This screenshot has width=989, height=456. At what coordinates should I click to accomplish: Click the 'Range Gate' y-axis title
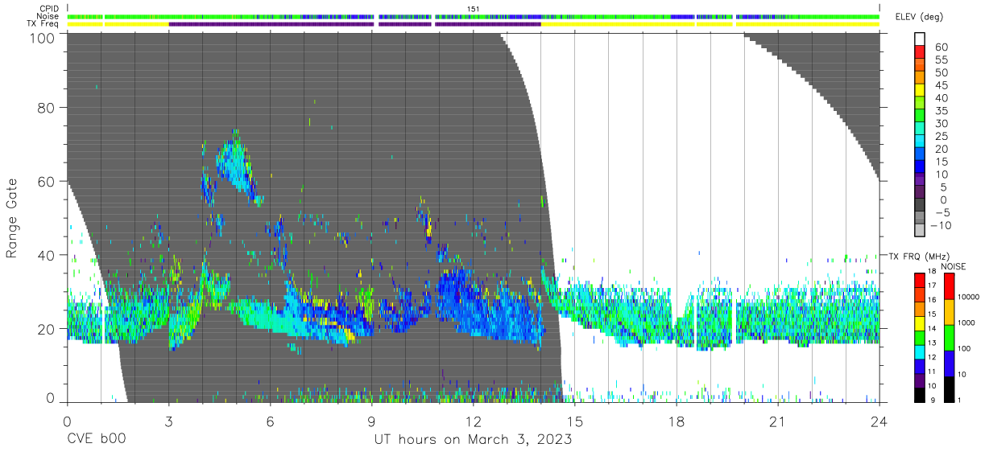12,218
